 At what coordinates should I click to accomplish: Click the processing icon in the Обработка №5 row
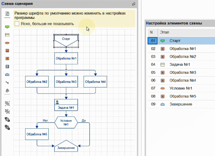(x=163, y=96)
